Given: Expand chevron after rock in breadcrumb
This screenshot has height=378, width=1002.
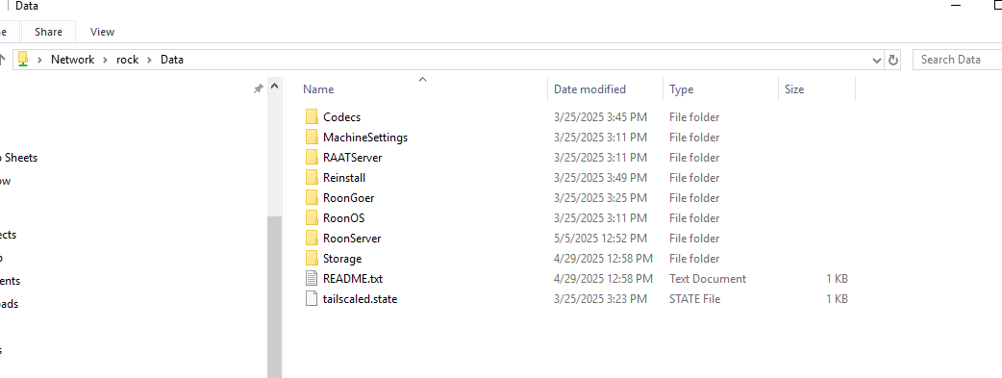Looking at the screenshot, I should [150, 60].
